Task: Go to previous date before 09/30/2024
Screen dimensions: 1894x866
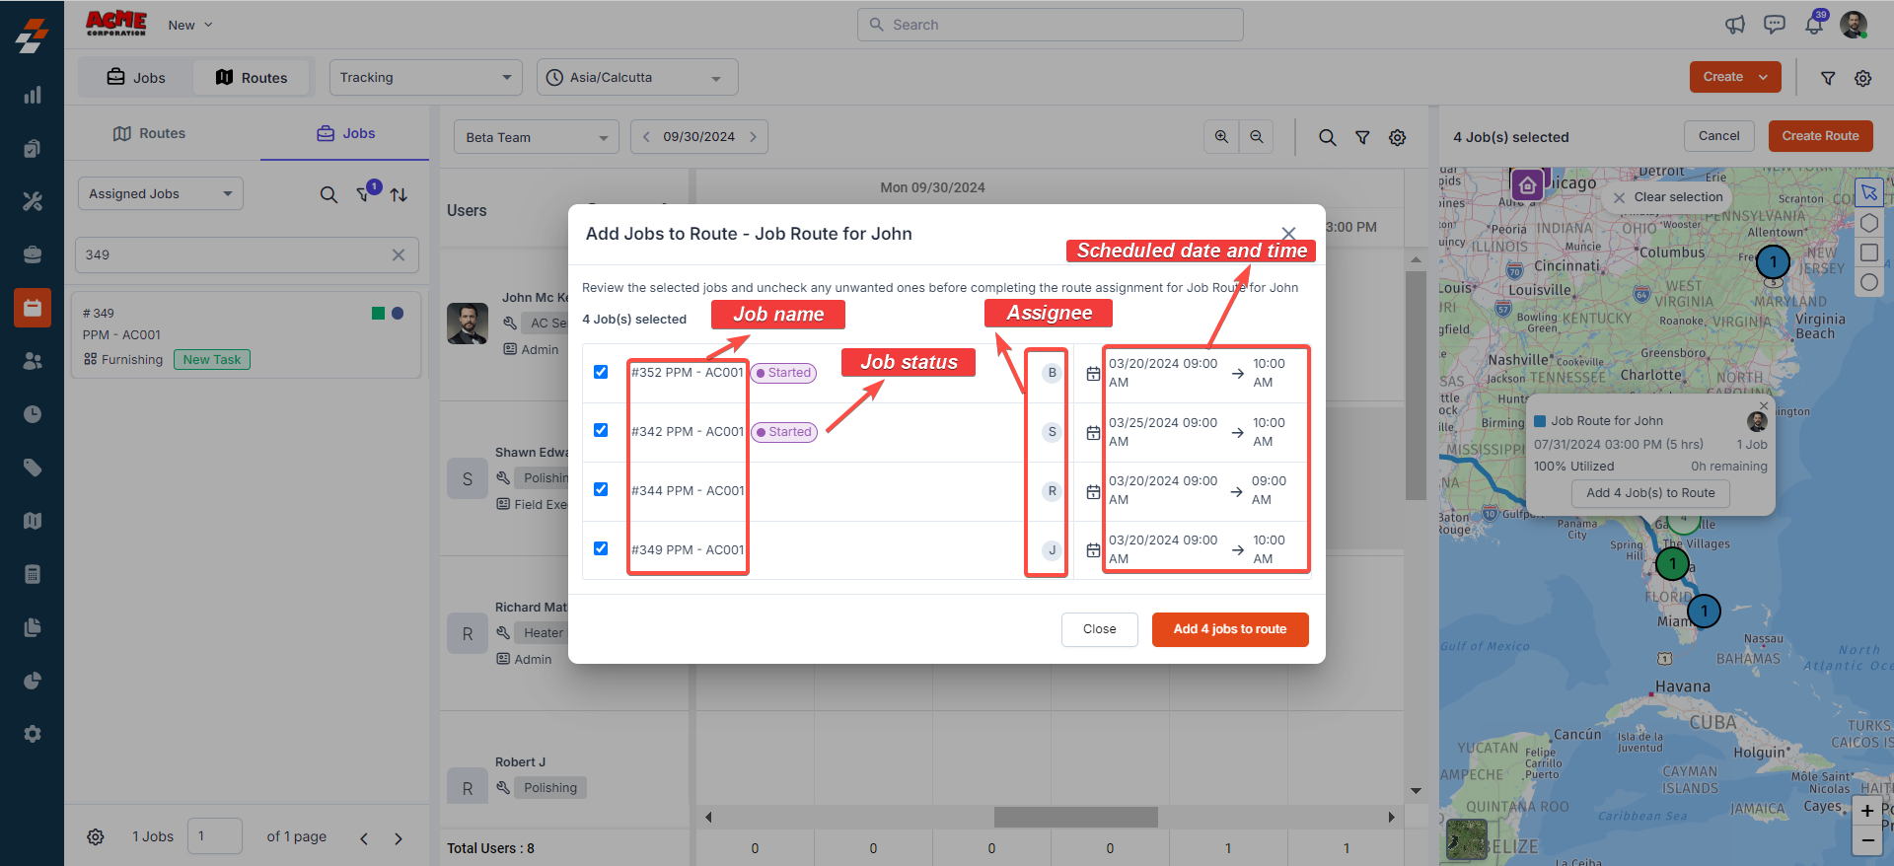Action: tap(646, 137)
